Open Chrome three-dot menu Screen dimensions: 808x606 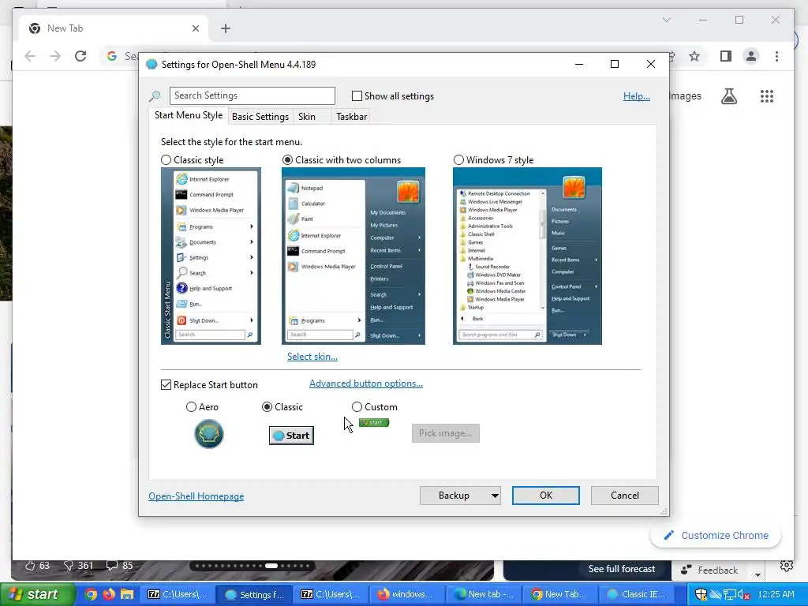click(776, 56)
